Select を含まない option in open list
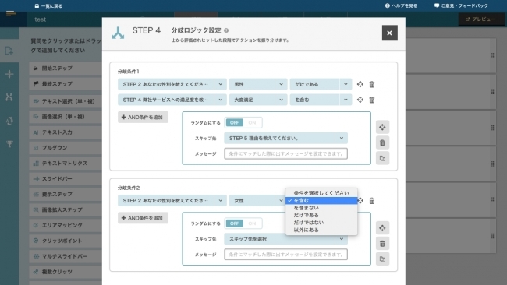Screen dimensions: 507x285 click(321, 208)
